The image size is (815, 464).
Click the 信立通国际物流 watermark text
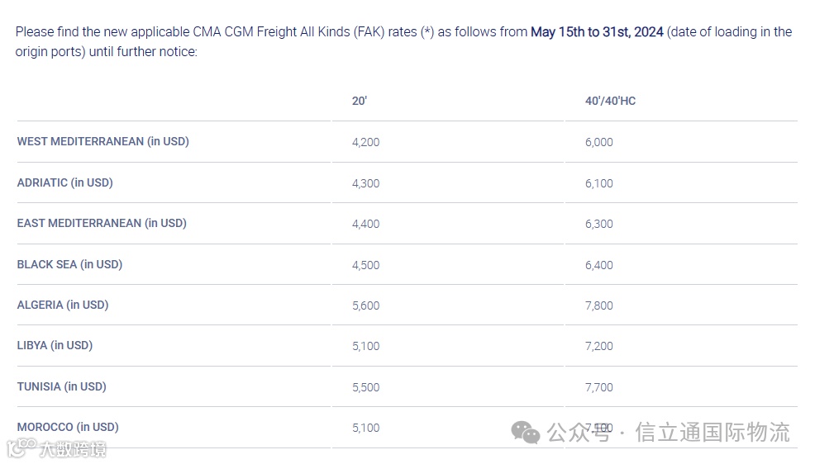[713, 432]
